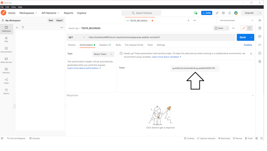Screen dimensions: 267x151
Task: Switch to build mode pencil icon
Action: click(x=244, y=28)
